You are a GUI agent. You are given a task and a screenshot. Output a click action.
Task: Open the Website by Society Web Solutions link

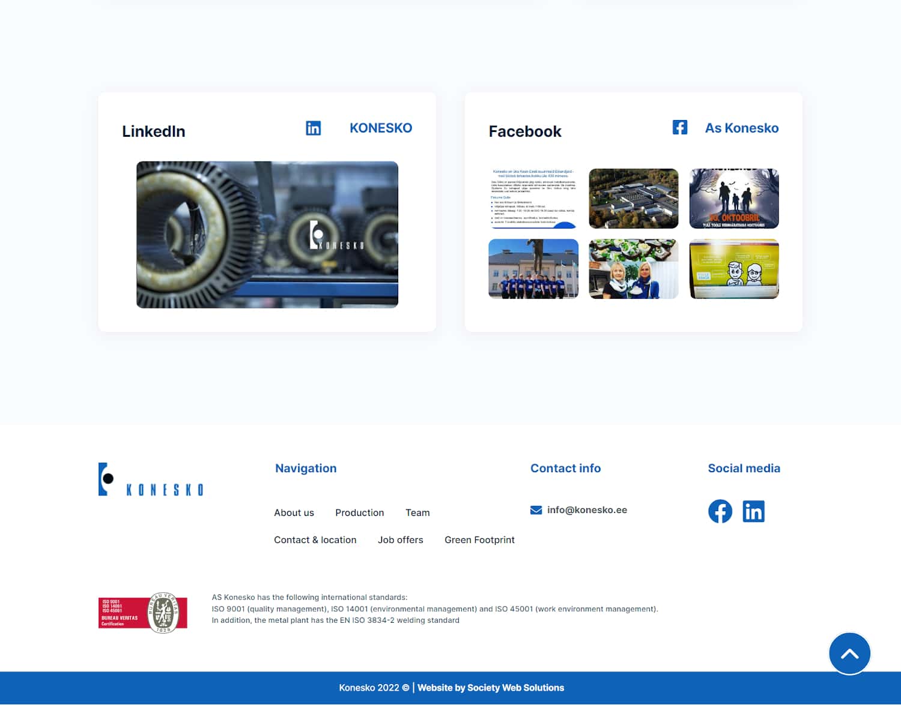tap(491, 688)
